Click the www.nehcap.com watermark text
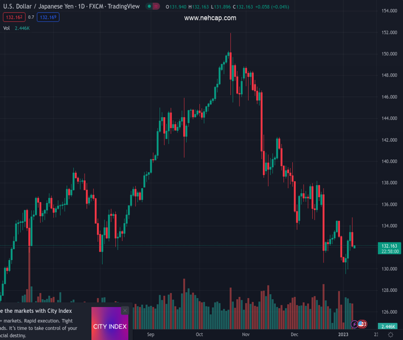Viewport: 403px width, 340px height. (210, 18)
